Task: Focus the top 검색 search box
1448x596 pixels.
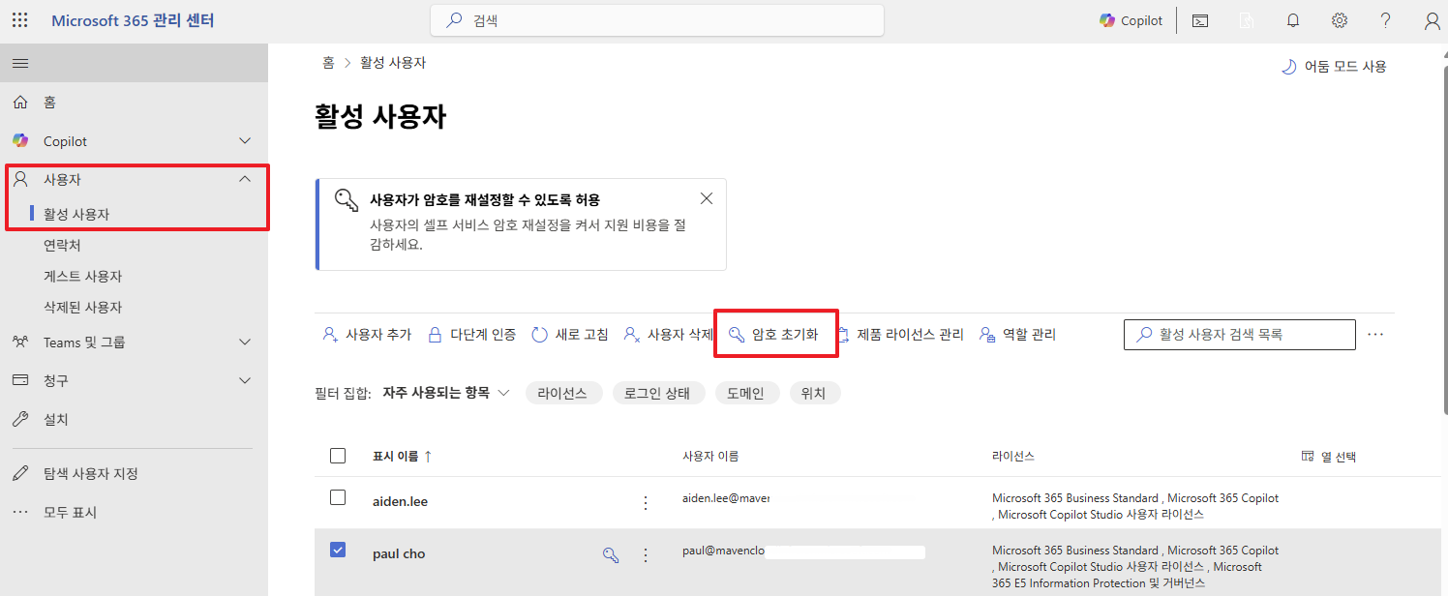Action: (657, 20)
